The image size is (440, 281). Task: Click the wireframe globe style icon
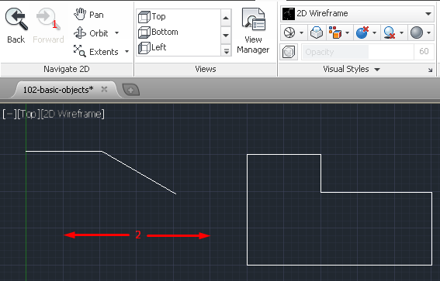tap(289, 33)
